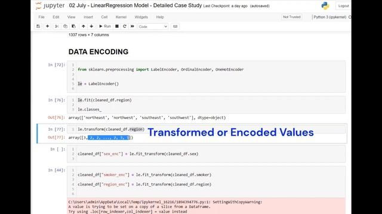Screen dimensions: 382x214
Task: Click the In [76] le.fit cell
Action: coord(206,105)
